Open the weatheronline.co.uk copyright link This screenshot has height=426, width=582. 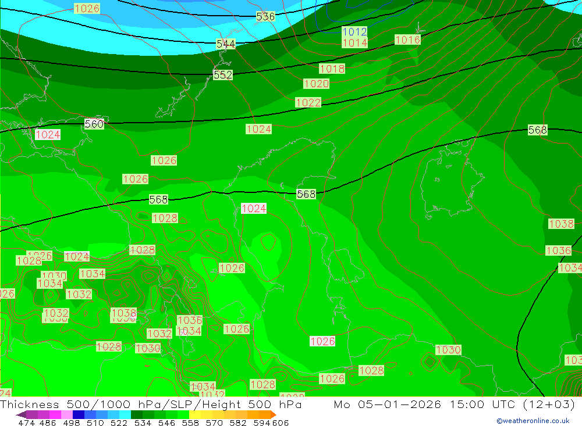[533, 421]
